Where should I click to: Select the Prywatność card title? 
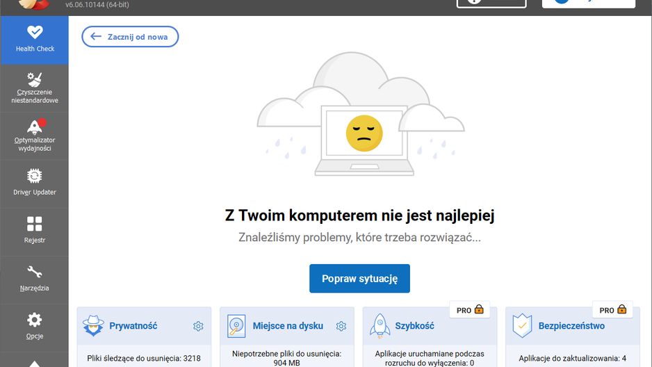(133, 326)
